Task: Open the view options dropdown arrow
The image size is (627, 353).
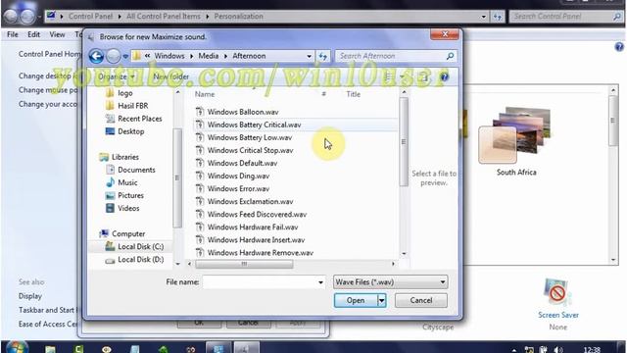Action: pos(402,76)
